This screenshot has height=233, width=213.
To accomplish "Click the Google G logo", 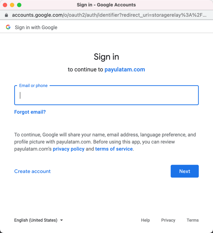I will pos(8,27).
